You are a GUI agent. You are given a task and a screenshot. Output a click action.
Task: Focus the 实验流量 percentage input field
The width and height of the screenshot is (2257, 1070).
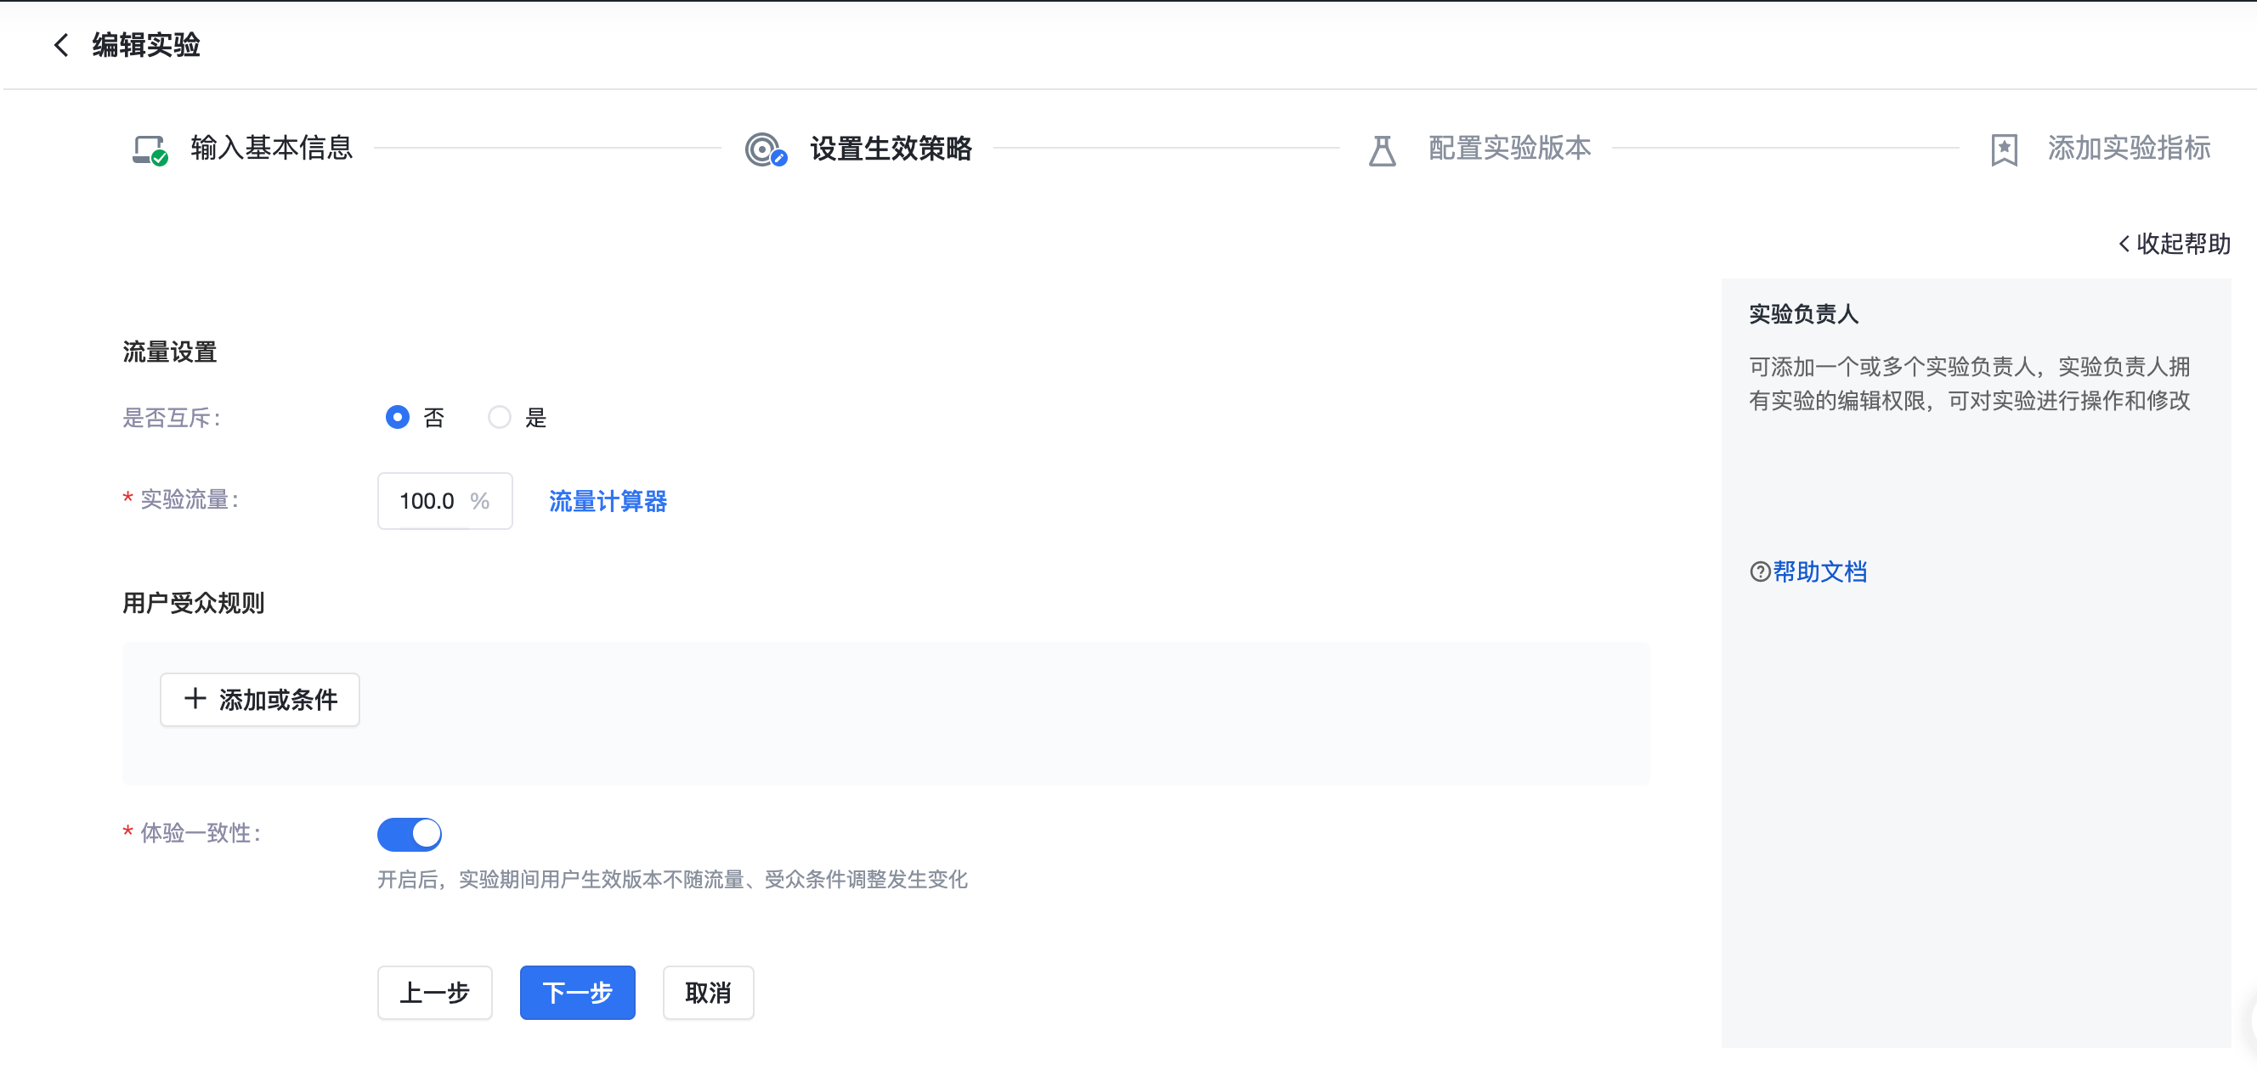(x=427, y=501)
